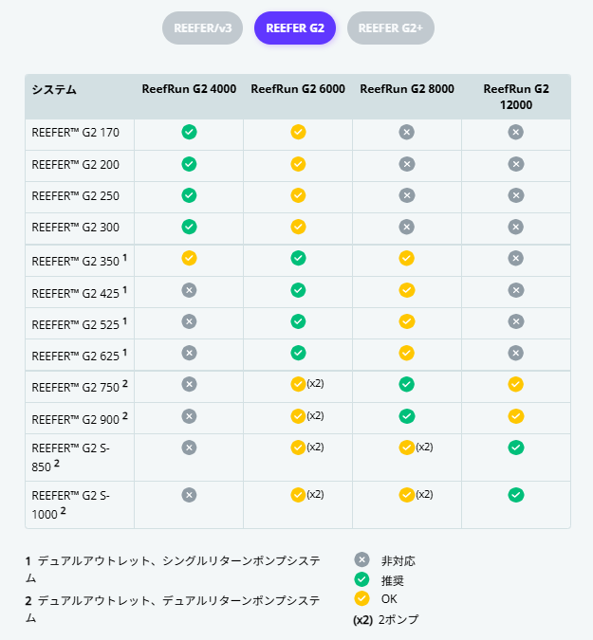Click green check for G2 170 under ReefRun 4000

pyautogui.click(x=189, y=132)
